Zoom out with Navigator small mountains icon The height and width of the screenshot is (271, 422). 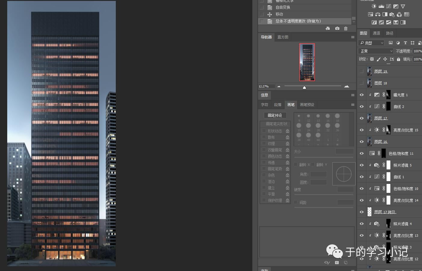tap(279, 86)
